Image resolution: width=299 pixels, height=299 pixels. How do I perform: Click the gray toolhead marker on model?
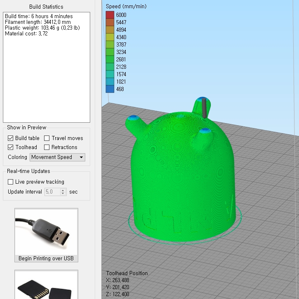pos(204,108)
